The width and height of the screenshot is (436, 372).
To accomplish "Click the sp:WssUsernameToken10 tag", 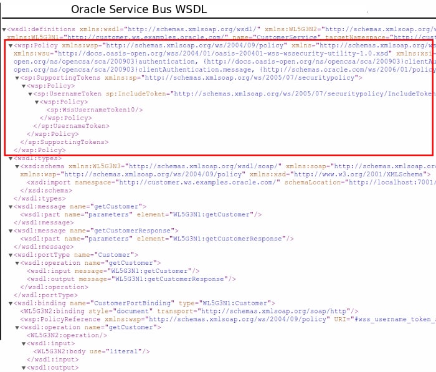I will (95, 110).
